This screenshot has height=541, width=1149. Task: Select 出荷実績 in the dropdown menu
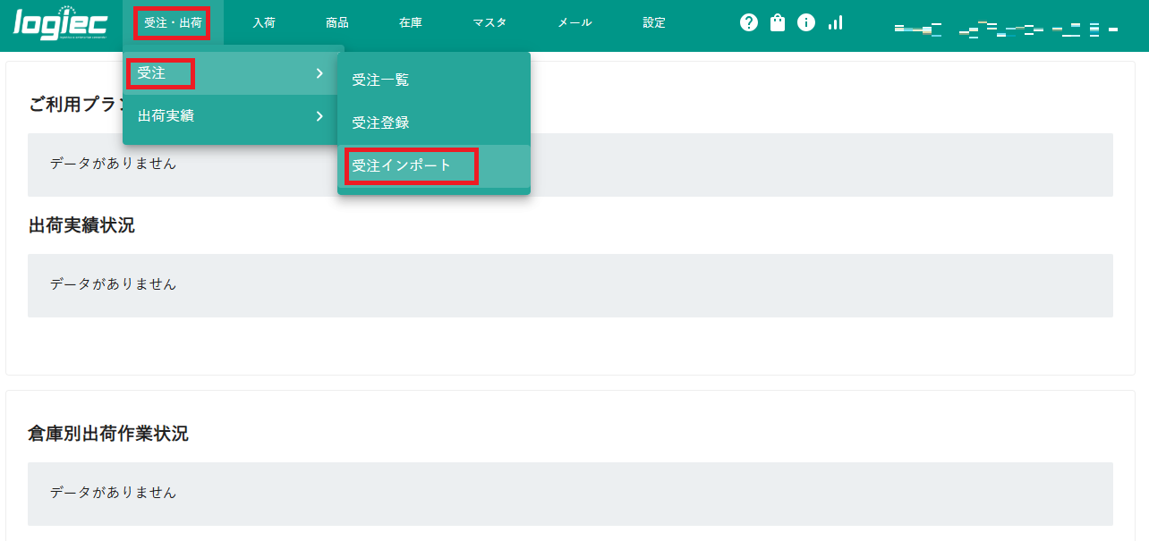click(x=166, y=115)
